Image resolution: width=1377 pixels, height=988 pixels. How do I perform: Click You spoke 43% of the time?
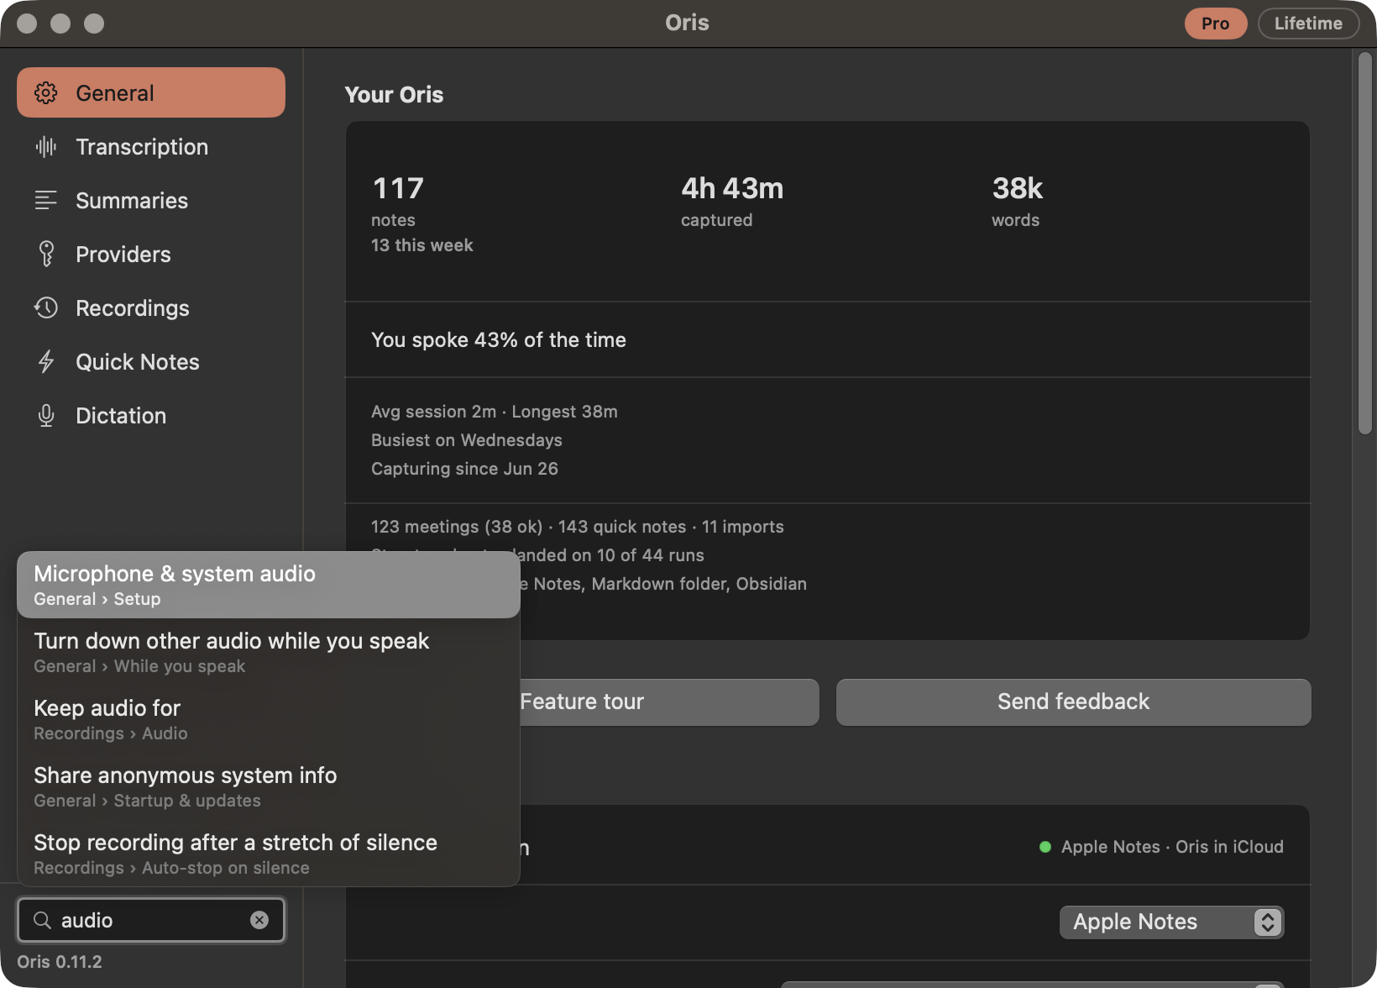click(499, 339)
